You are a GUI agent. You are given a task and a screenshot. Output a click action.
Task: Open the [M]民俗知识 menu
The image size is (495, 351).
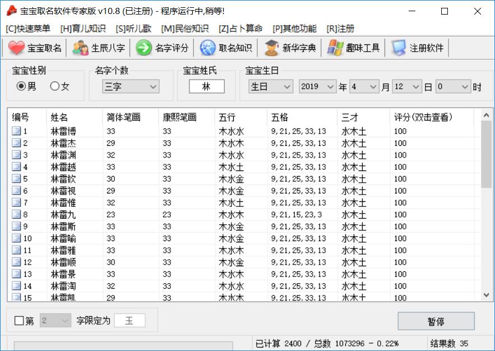(185, 29)
